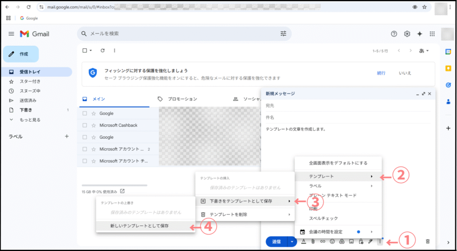Reload the browser page

(x=28, y=7)
